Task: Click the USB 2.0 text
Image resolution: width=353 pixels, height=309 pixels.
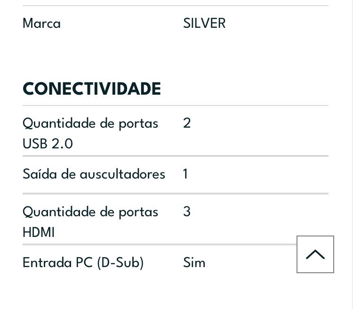Action: tap(48, 144)
